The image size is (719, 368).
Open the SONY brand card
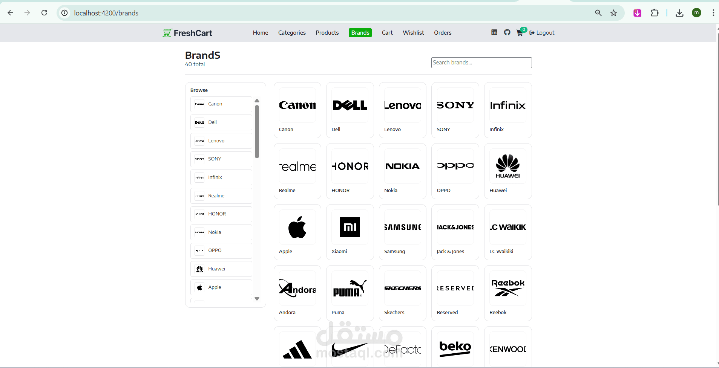pyautogui.click(x=455, y=110)
